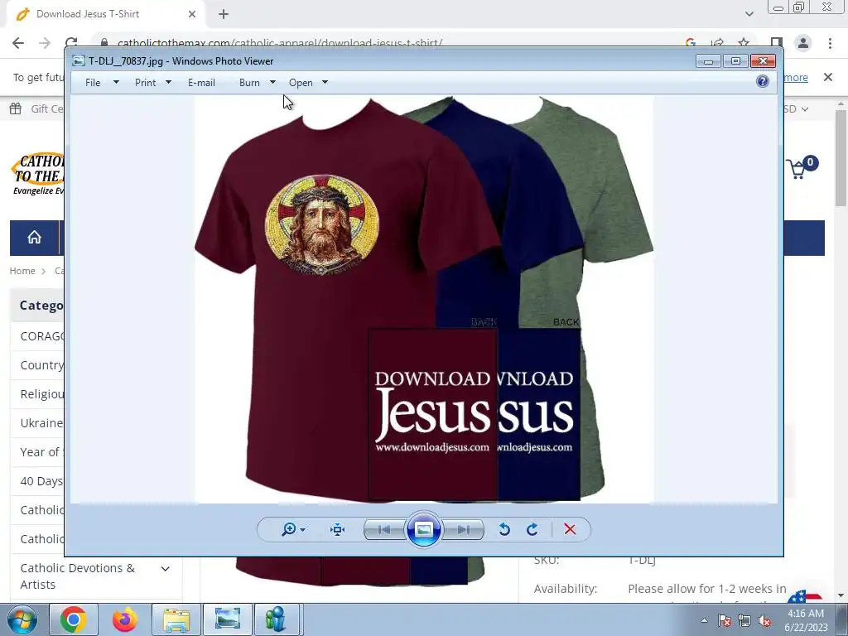Viewport: 848px width, 636px height.
Task: Open File Explorer from taskbar
Action: 176,619
